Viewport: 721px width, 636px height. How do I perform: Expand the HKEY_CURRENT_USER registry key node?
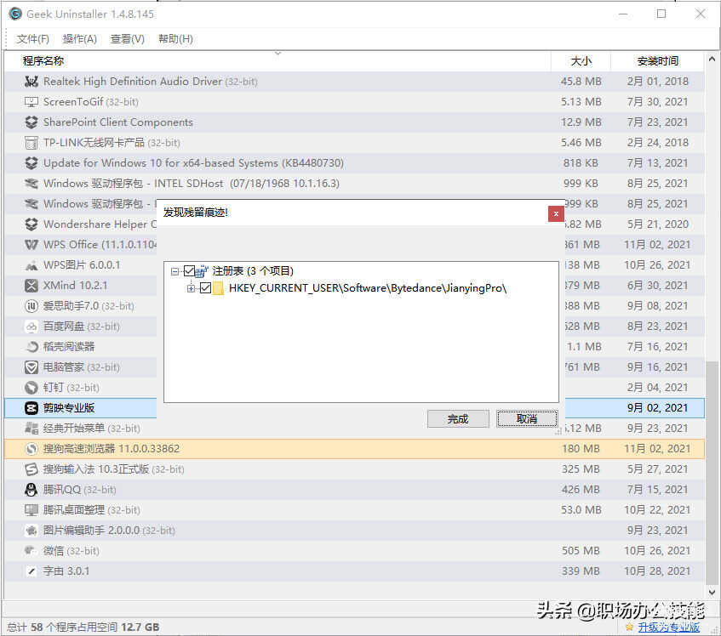(x=191, y=288)
